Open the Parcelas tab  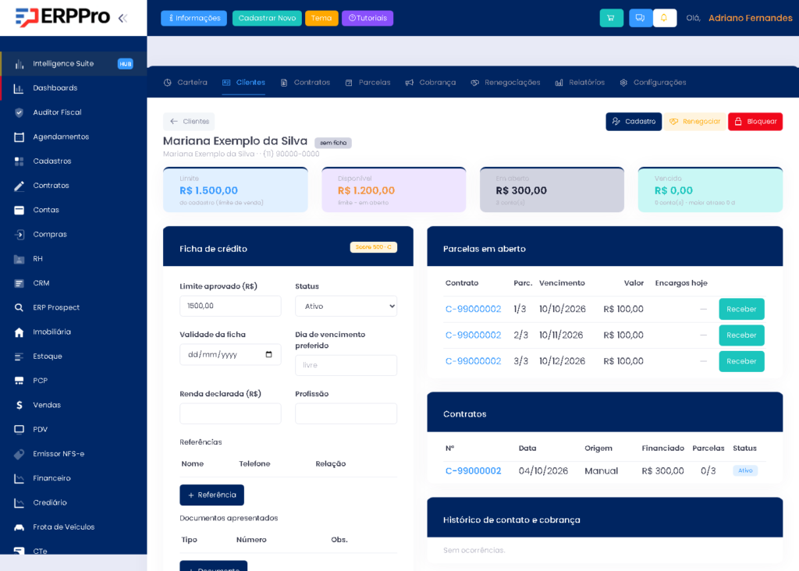tap(368, 83)
